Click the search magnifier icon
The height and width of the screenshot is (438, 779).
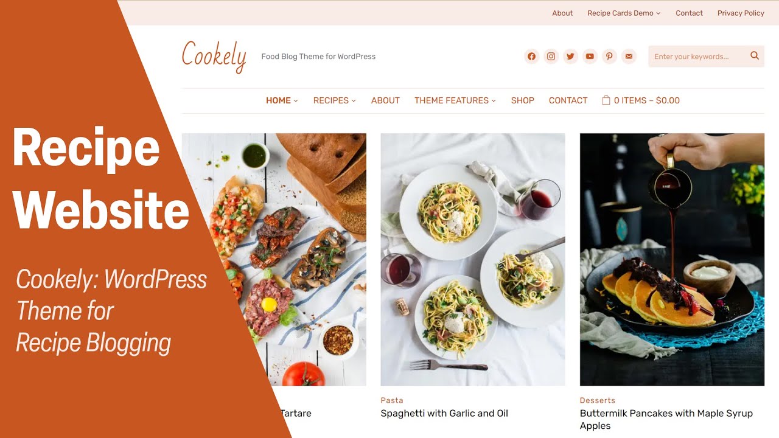755,56
